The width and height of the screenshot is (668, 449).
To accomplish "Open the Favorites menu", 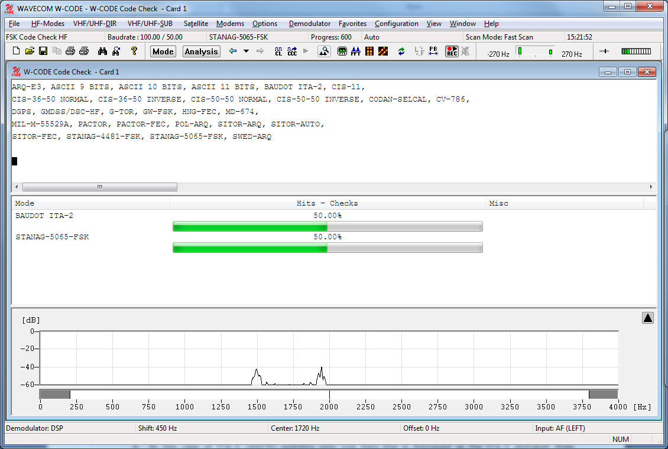I will (x=352, y=24).
